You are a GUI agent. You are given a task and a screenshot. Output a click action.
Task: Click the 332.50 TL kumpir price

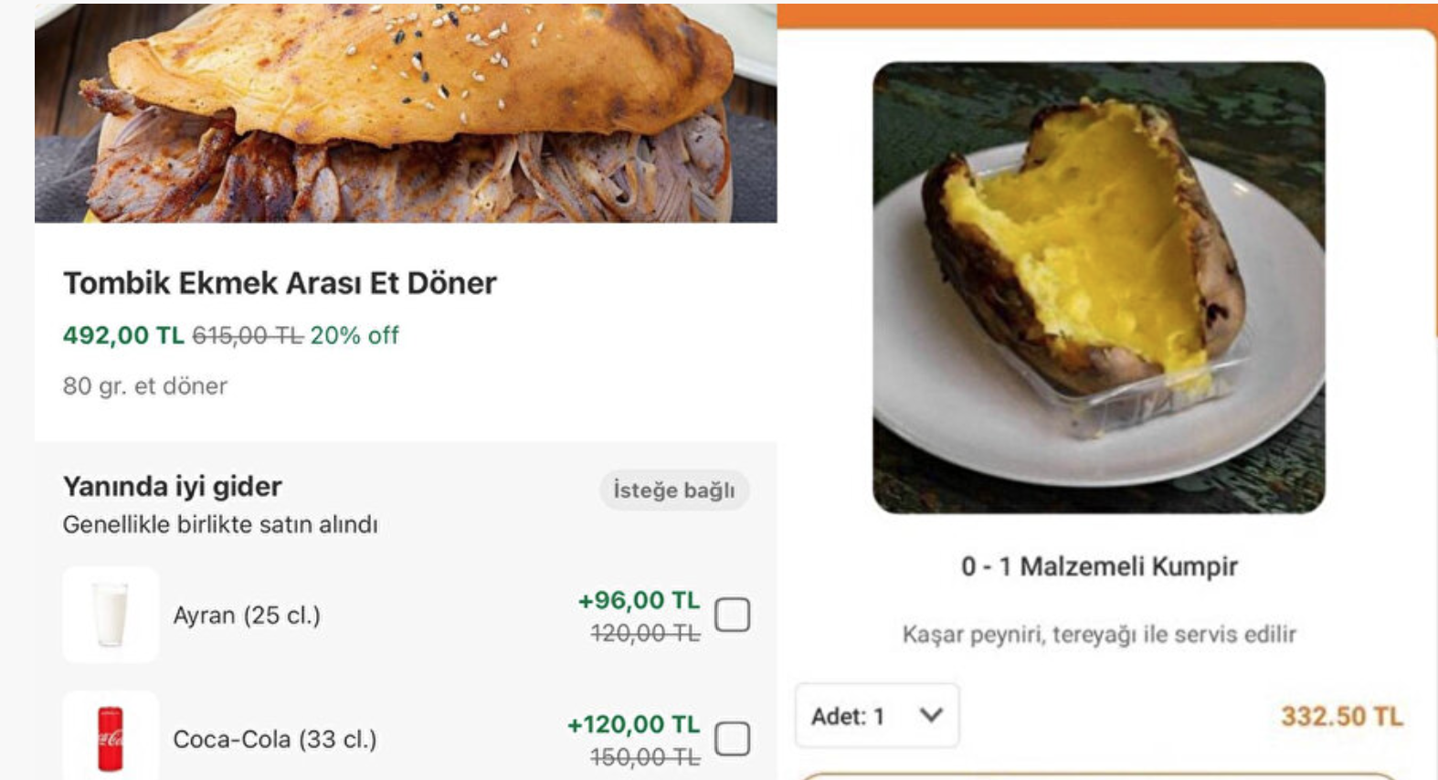[x=1340, y=716]
